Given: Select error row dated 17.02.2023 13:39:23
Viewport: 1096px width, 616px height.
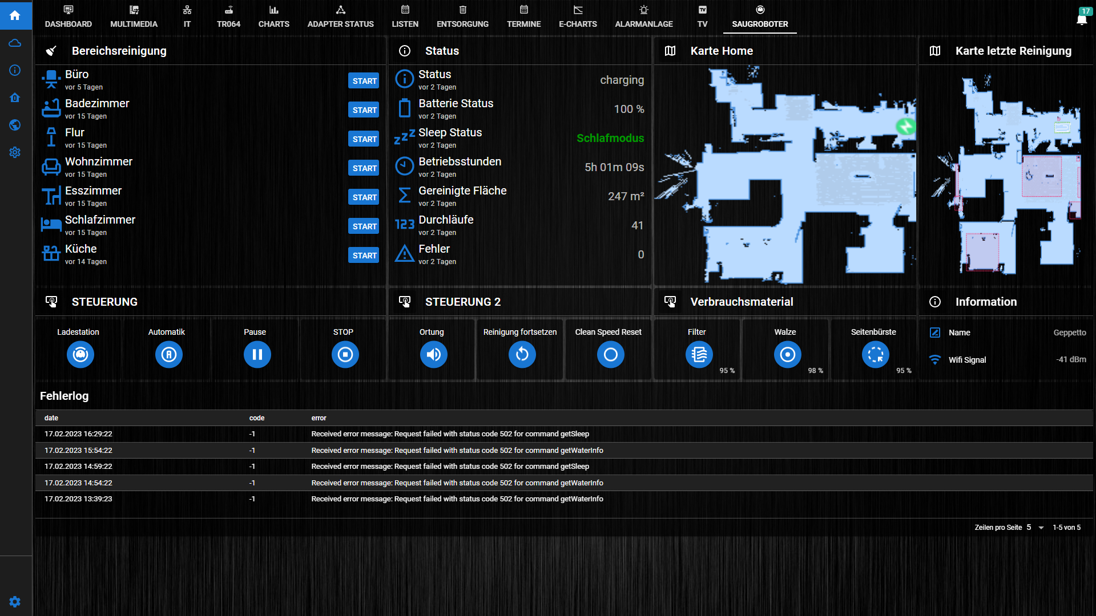Looking at the screenshot, I should 564,499.
